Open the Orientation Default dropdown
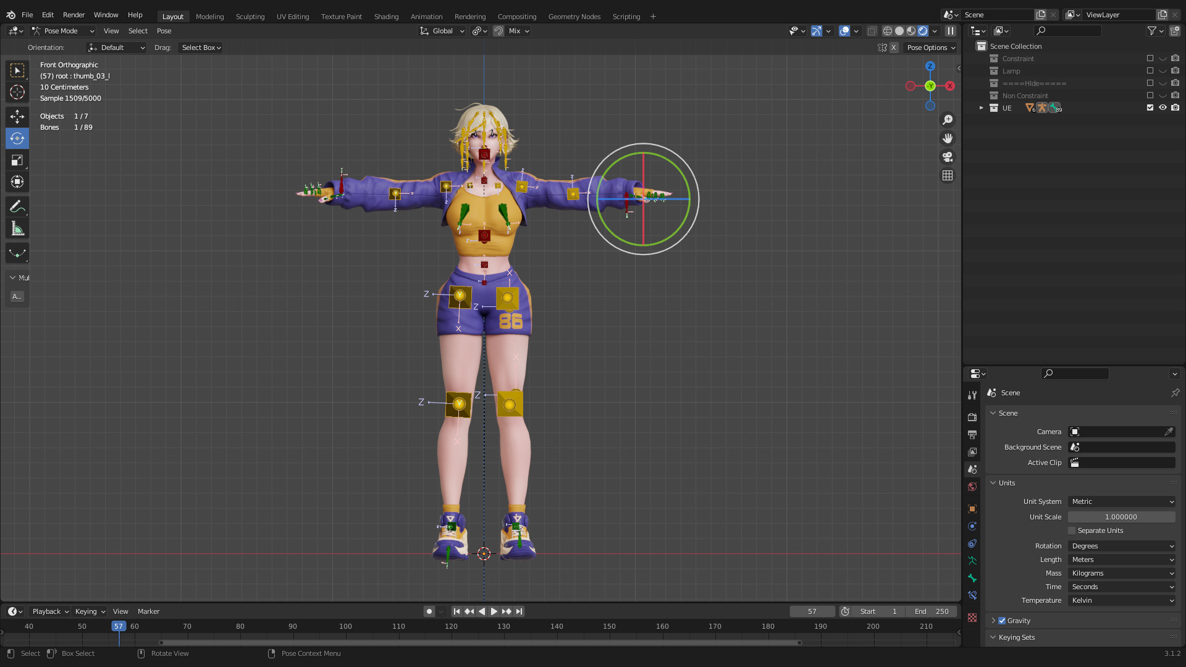The width and height of the screenshot is (1186, 667). [116, 48]
